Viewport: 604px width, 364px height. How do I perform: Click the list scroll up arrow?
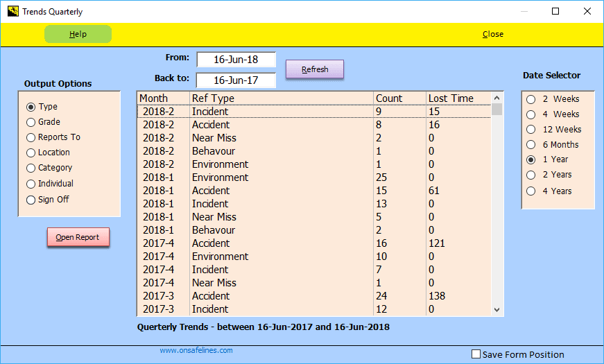pyautogui.click(x=497, y=98)
